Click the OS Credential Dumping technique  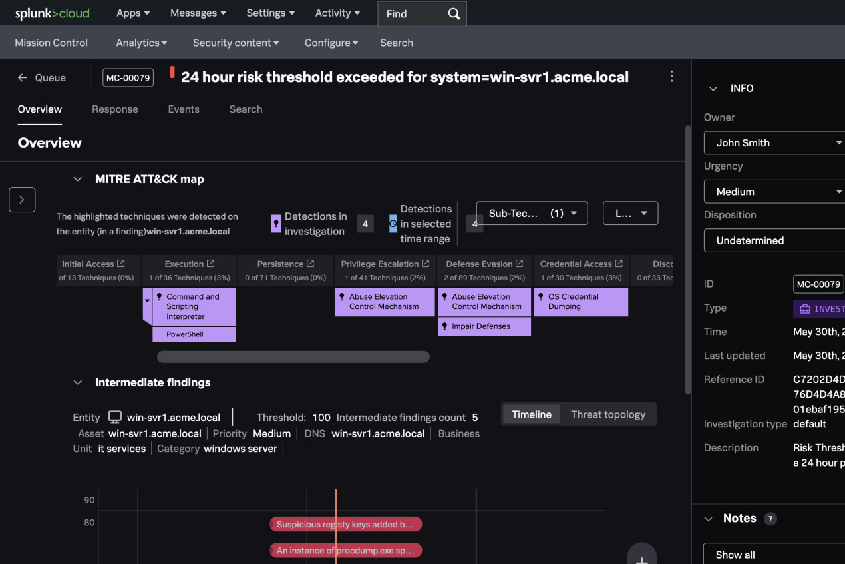580,302
